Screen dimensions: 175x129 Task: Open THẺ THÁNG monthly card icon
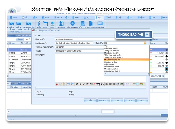pos(61,24)
